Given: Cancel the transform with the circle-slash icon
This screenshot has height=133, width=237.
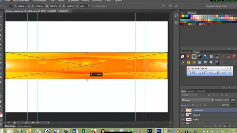Looking at the screenshot, I should (170, 6).
